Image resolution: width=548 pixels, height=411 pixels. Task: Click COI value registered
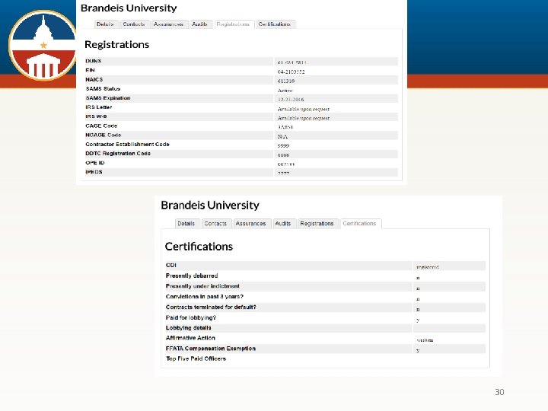pyautogui.click(x=428, y=267)
